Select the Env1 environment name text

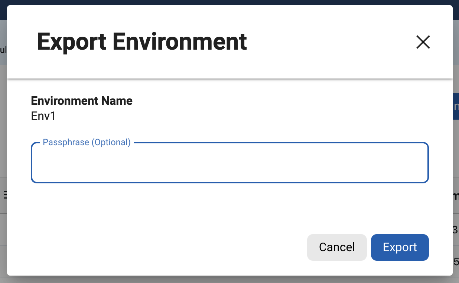(43, 116)
